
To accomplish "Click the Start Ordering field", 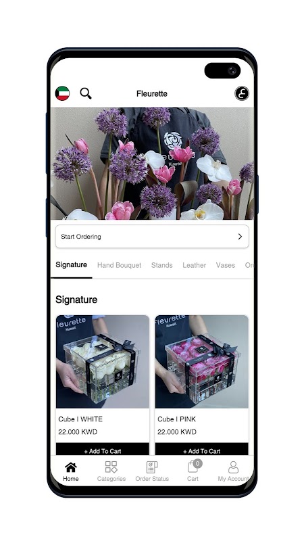I will pos(152,237).
